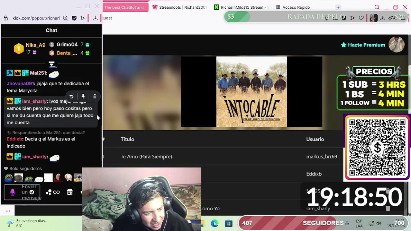Image resolution: width=411 pixels, height=231 pixels.
Task: Open the chat shop storefront icon
Action: 70,192
